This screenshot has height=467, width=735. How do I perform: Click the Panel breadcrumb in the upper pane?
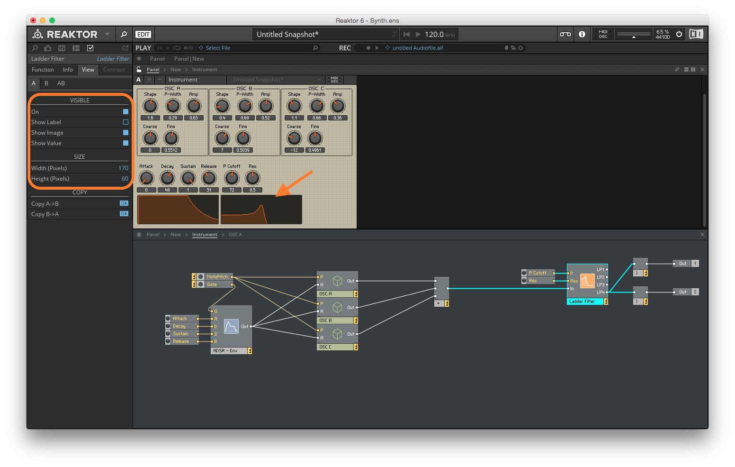(153, 70)
